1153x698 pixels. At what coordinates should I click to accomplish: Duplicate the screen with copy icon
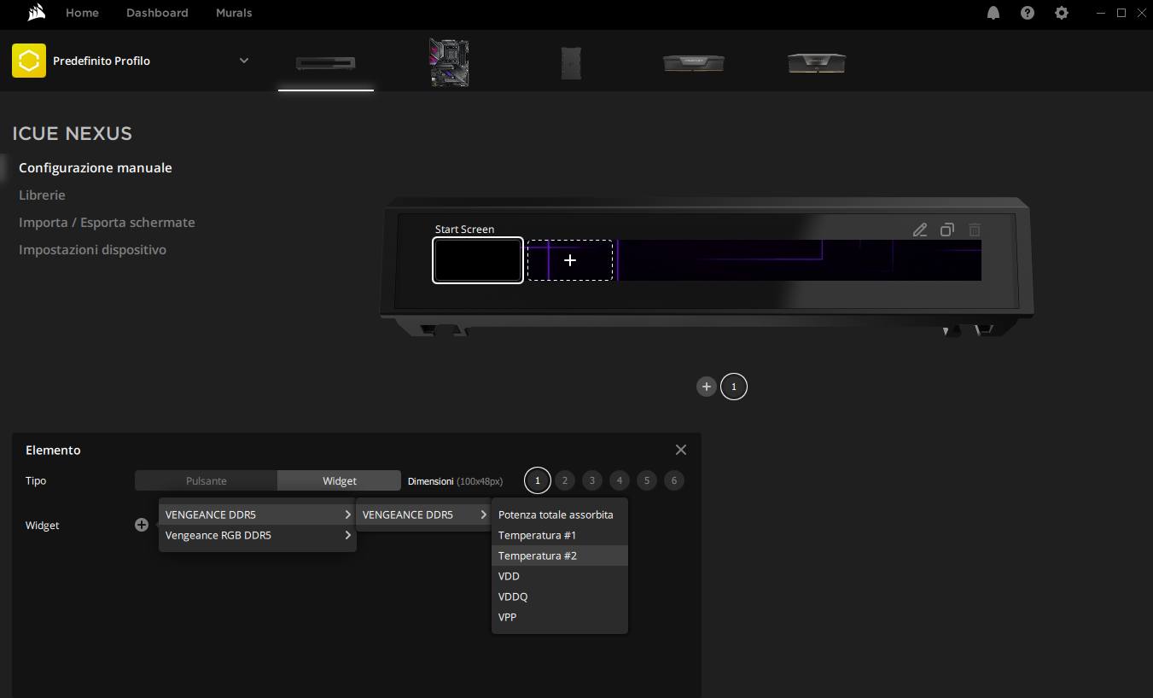coord(946,230)
